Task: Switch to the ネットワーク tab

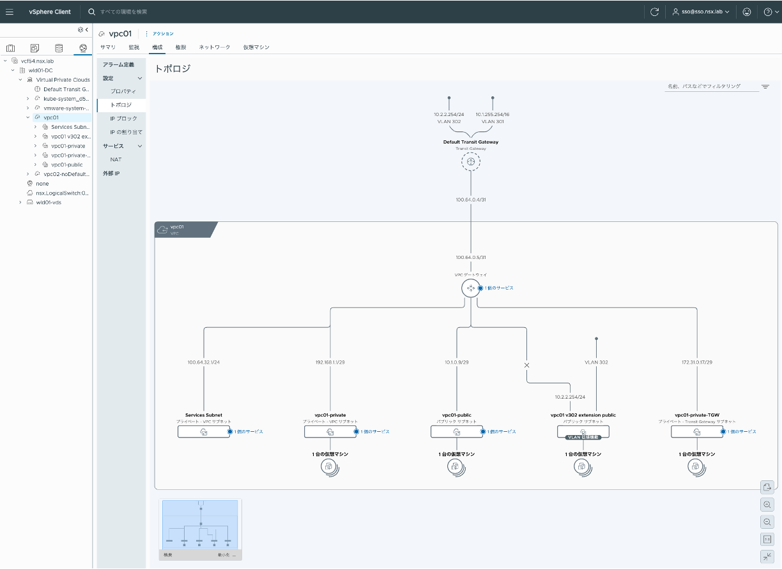Action: [215, 47]
